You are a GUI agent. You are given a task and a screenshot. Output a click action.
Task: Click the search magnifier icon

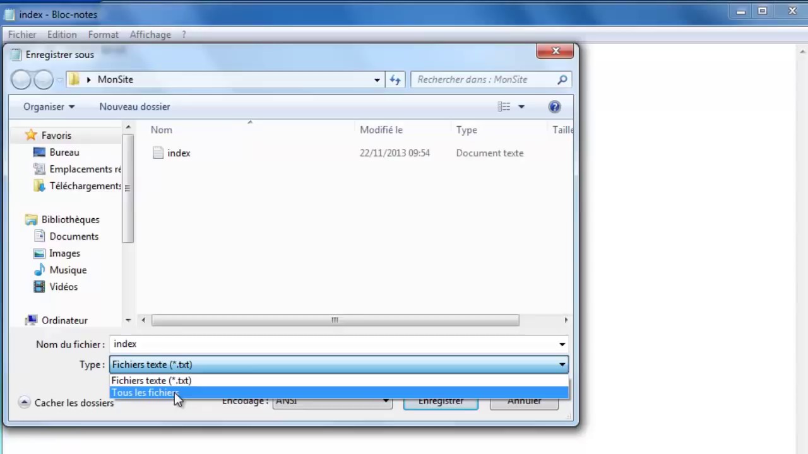562,79
